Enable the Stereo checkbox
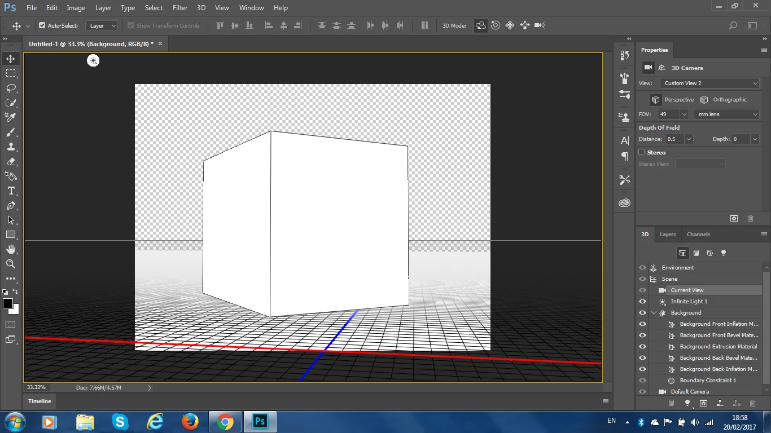Screen dimensions: 771x433 [x=642, y=152]
